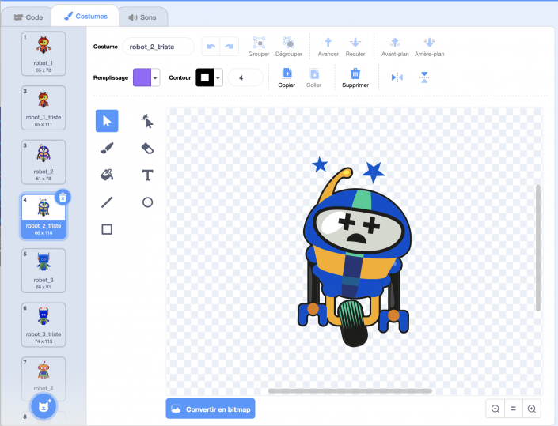Viewport: 558px width, 426px height.
Task: Open the Sons tab
Action: click(143, 17)
